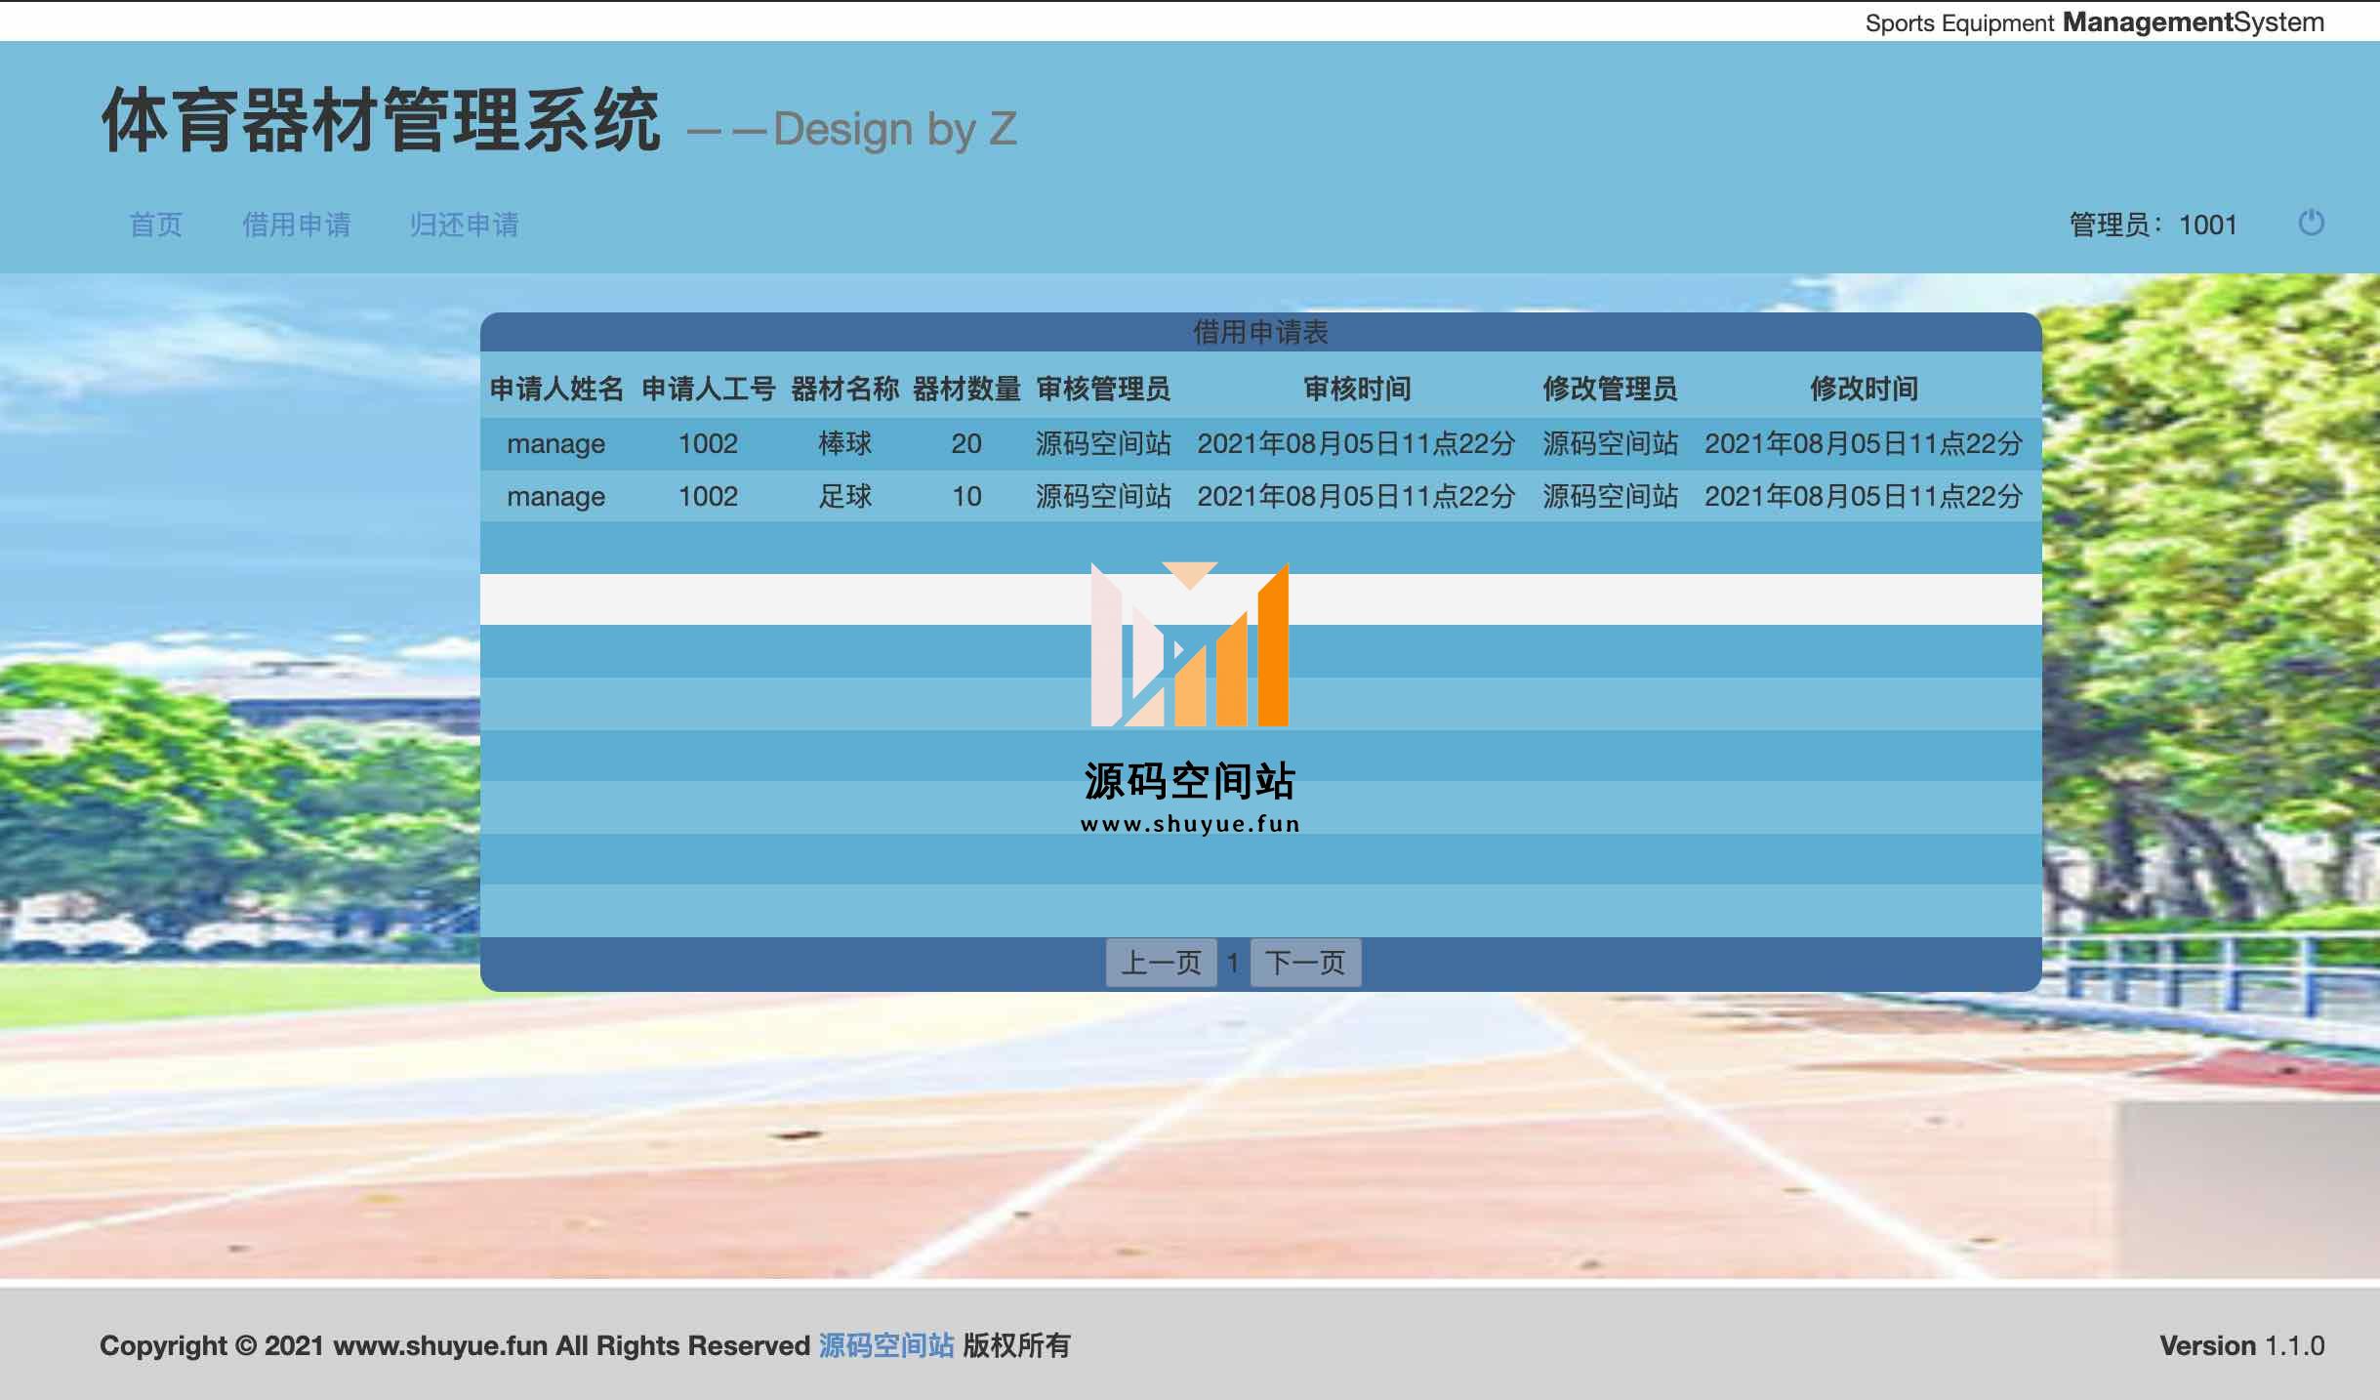Click the Version 1.1.0 footer text

tap(2241, 1345)
